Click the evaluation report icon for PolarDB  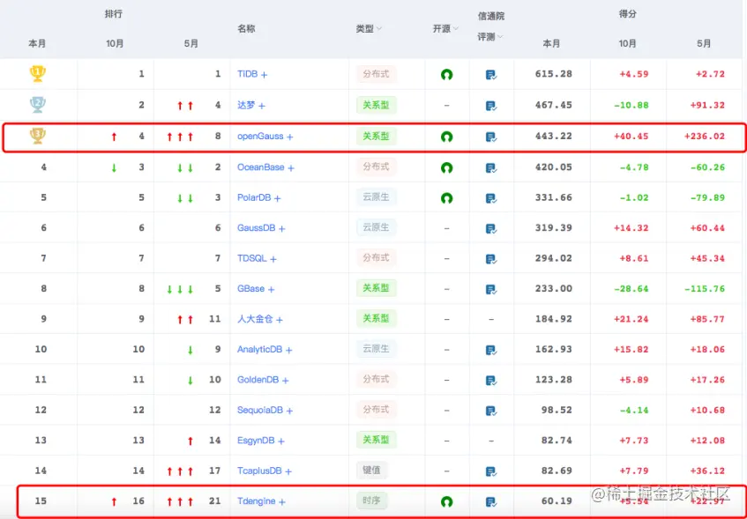[x=491, y=198]
